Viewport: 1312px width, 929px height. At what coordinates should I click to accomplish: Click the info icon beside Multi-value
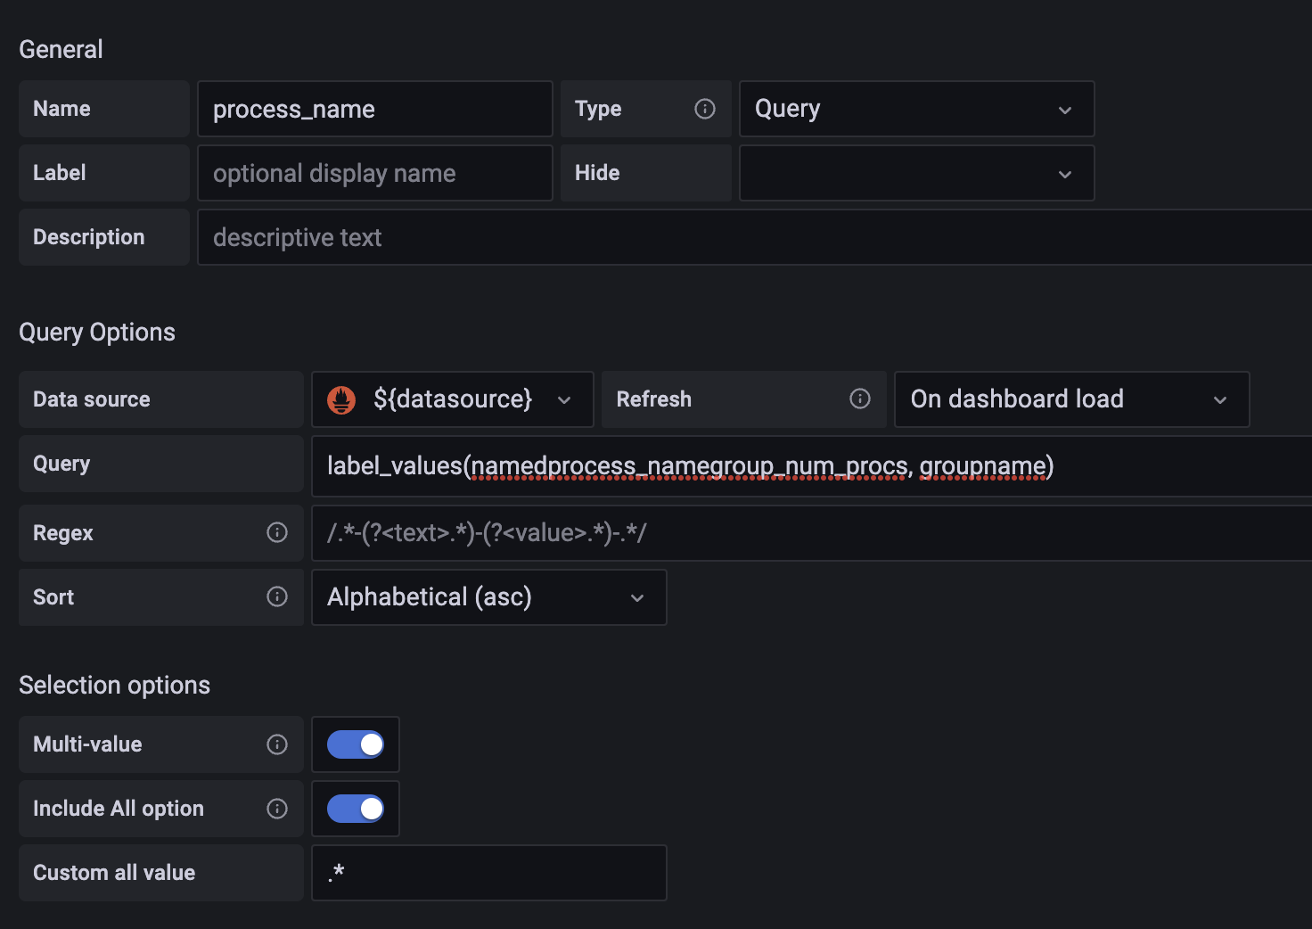tap(277, 744)
